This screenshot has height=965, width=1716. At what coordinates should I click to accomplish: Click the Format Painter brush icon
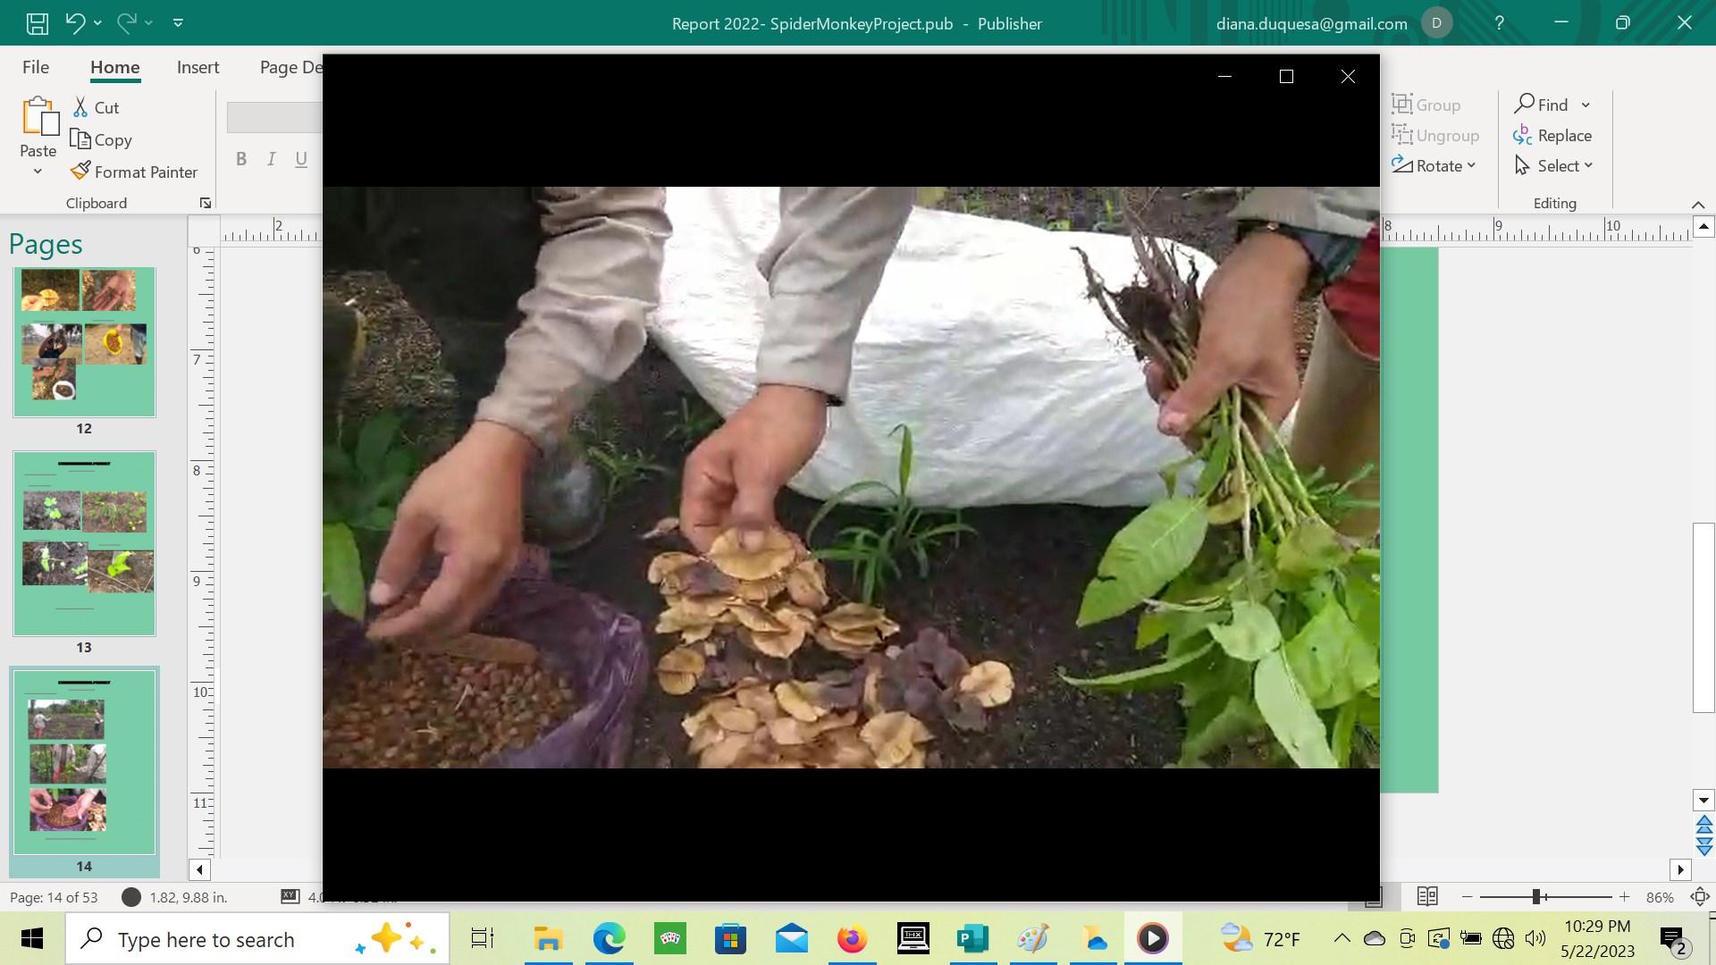pos(80,171)
